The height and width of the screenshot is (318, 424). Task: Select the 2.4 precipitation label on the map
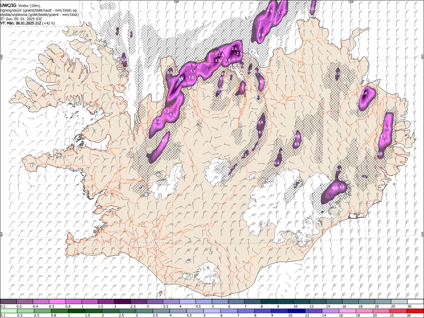221,55
